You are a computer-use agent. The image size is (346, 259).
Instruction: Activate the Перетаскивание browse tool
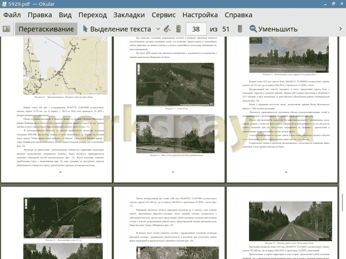coord(46,29)
